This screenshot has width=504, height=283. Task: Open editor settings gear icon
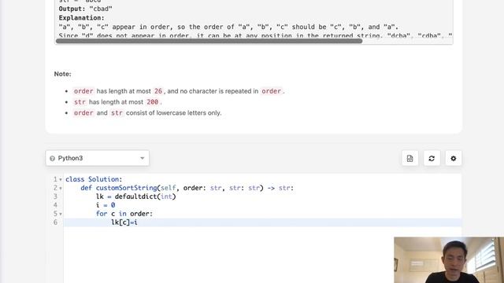[x=454, y=158]
